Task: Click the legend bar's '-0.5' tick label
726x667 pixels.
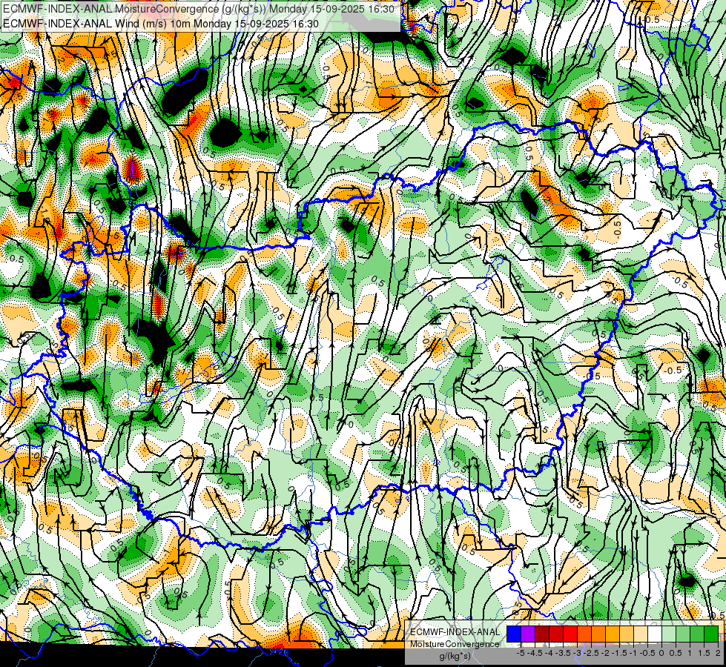Action: [647, 653]
